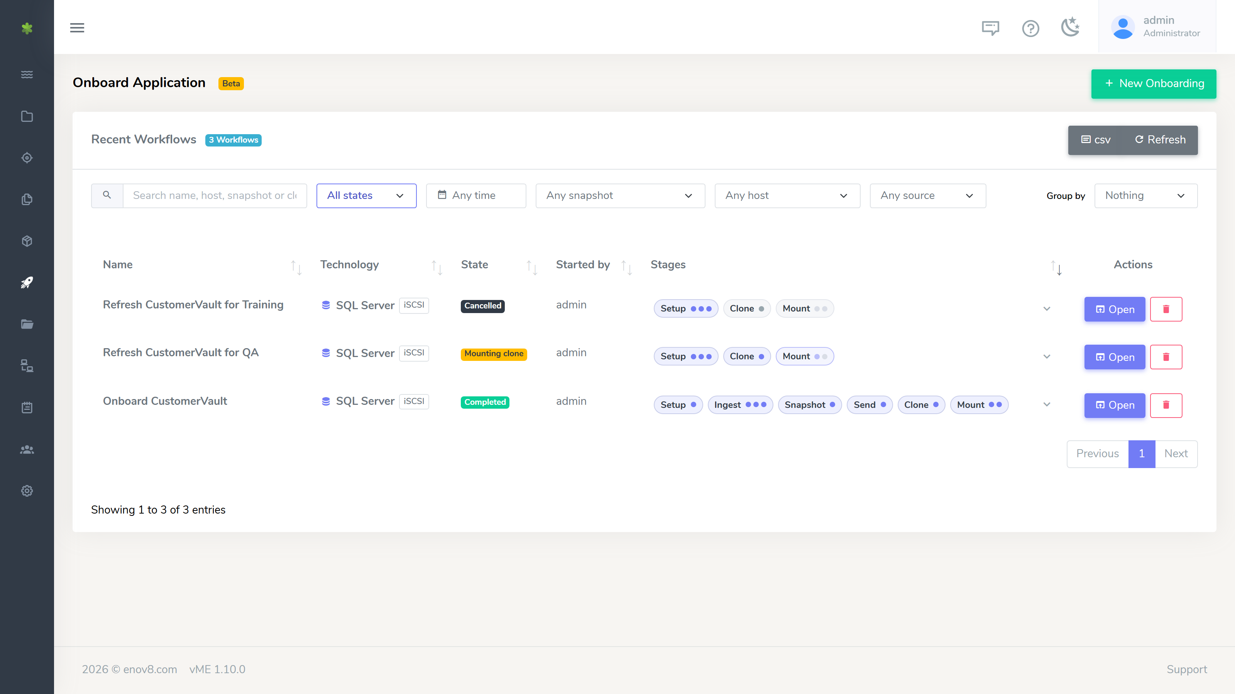Sort table by State column
The height and width of the screenshot is (694, 1235).
499,265
